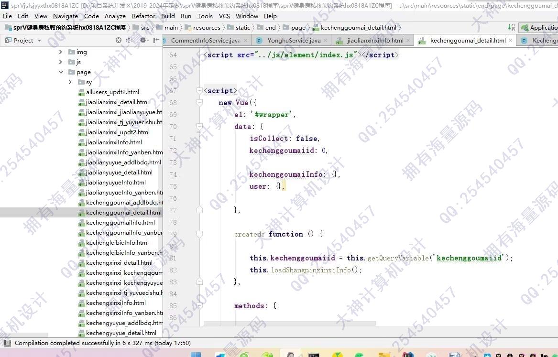Select jiaolianyuyueInfo.html in the tree
Screen dimensions: 558x357
116,183
